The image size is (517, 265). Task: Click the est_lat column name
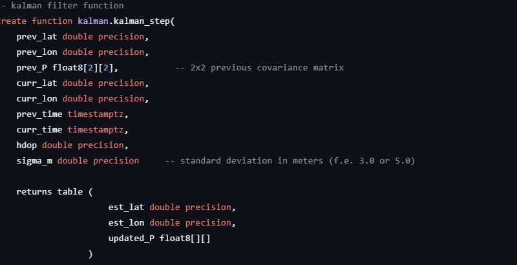(x=126, y=207)
